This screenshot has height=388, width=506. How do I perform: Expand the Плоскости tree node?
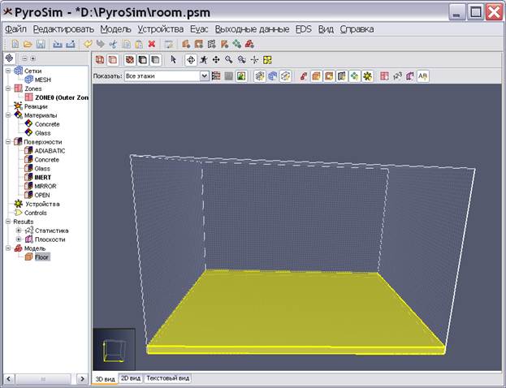(x=19, y=239)
